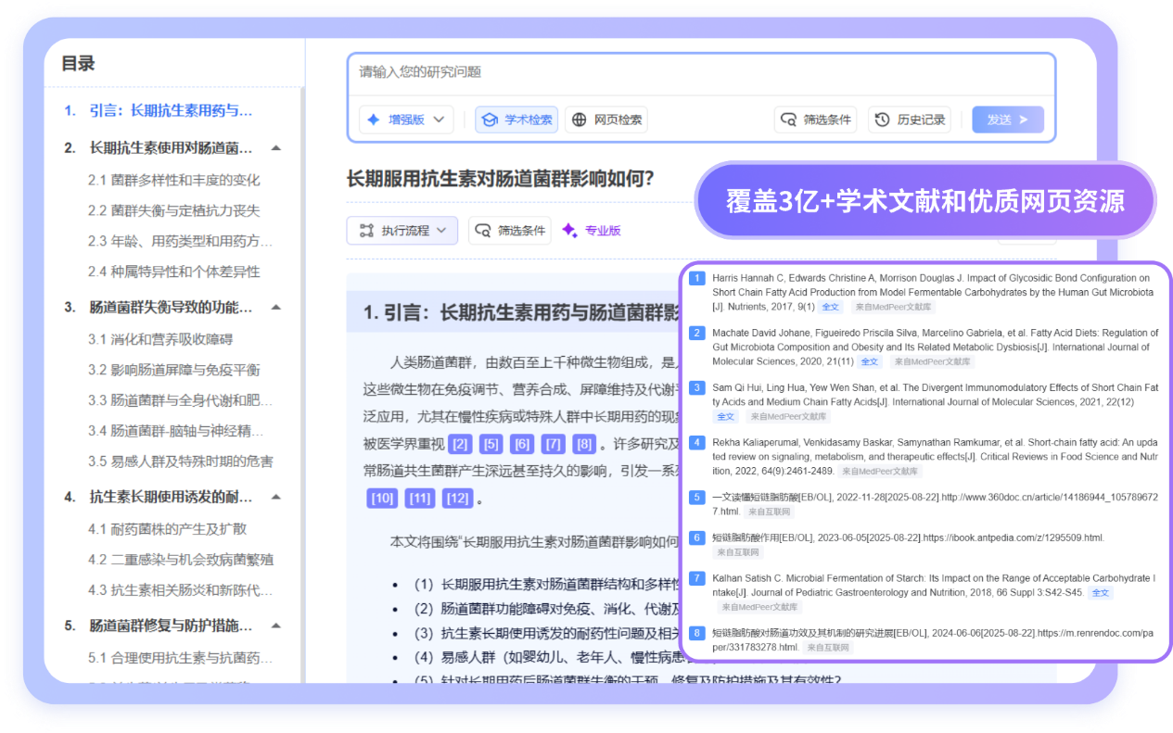Switch to the 学术检索 tab
The width and height of the screenshot is (1173, 733).
(x=516, y=120)
